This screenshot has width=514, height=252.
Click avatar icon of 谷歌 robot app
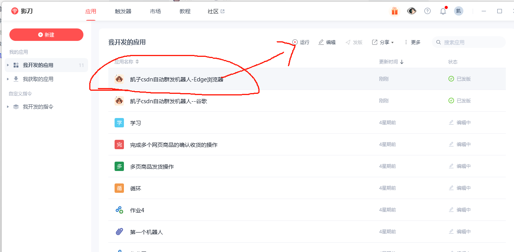119,101
